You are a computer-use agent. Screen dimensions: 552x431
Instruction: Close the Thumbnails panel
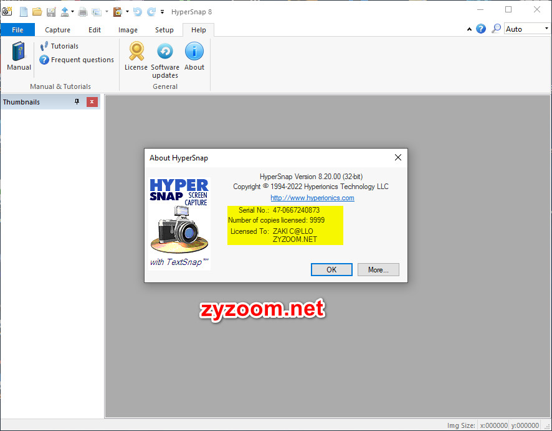point(92,101)
